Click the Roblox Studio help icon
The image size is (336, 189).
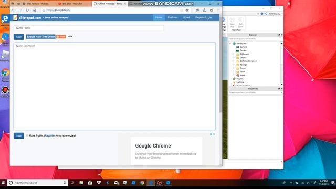[262, 14]
